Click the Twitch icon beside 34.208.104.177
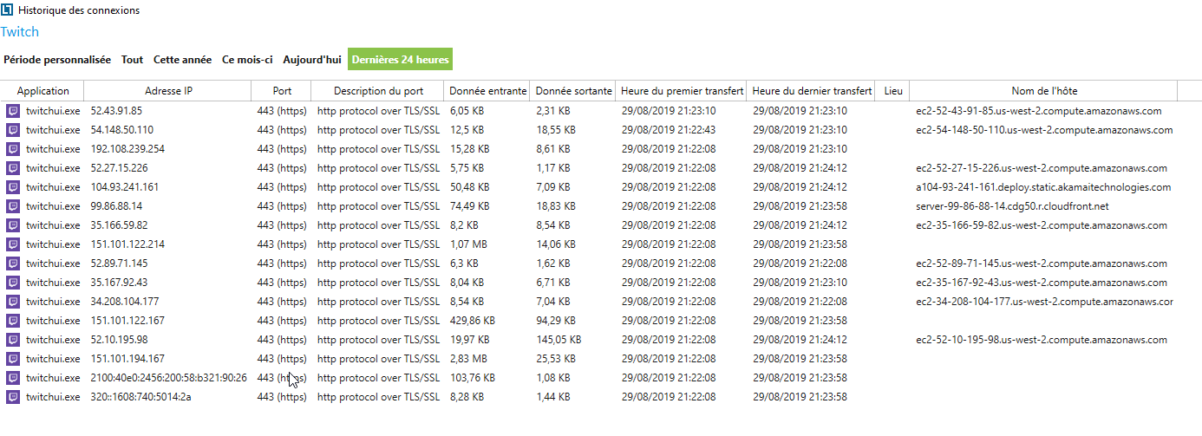Viewport: 1202px width, 436px height. pos(12,302)
